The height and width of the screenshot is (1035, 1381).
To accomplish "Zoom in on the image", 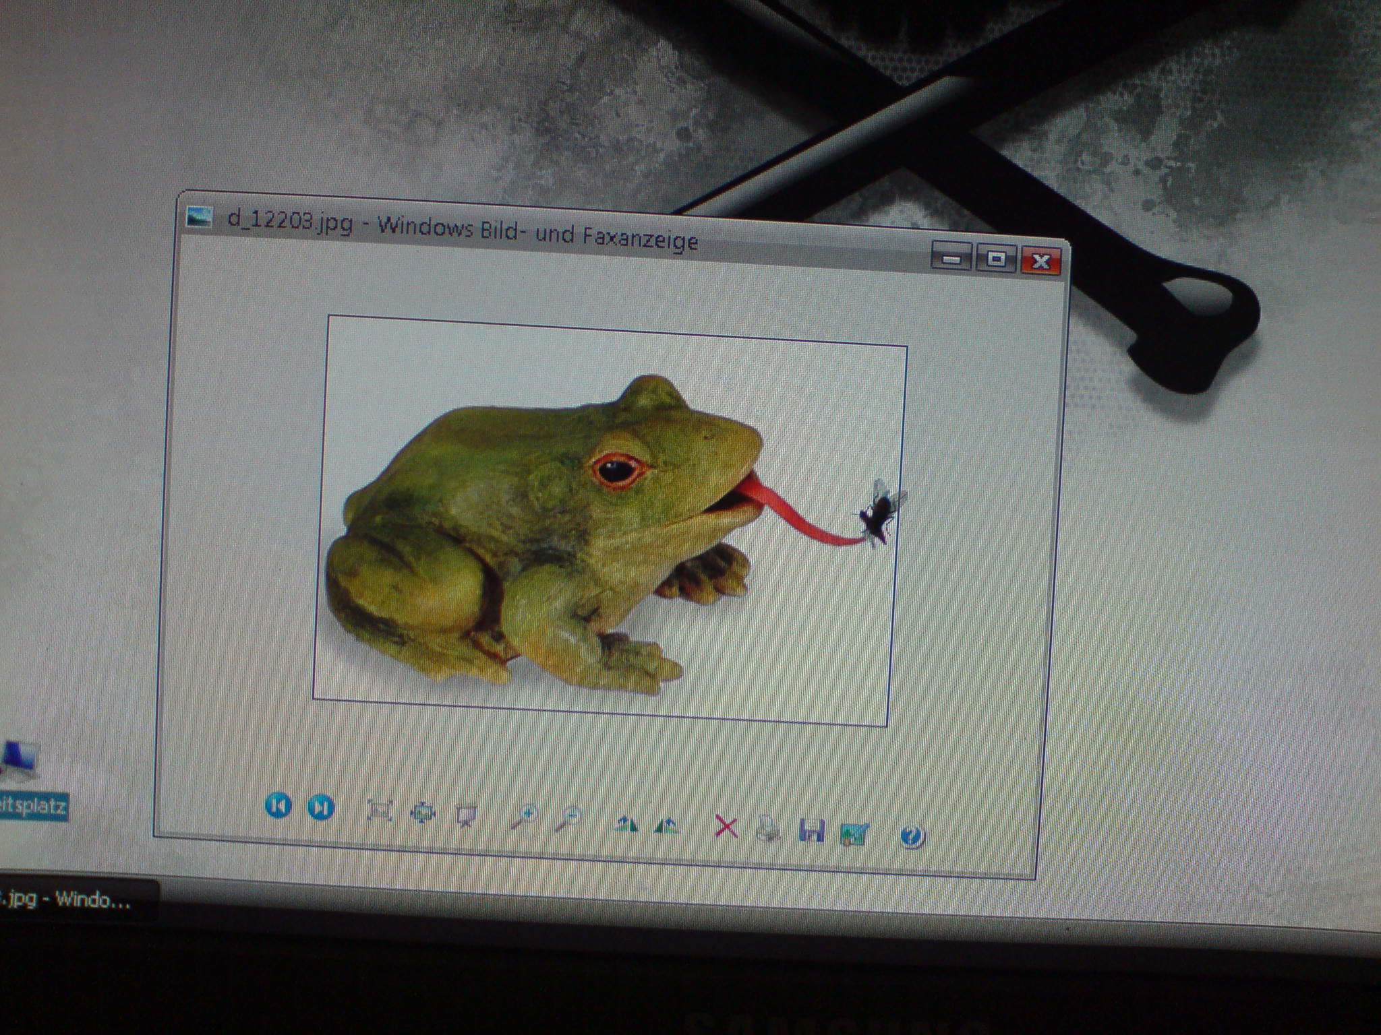I will [524, 817].
